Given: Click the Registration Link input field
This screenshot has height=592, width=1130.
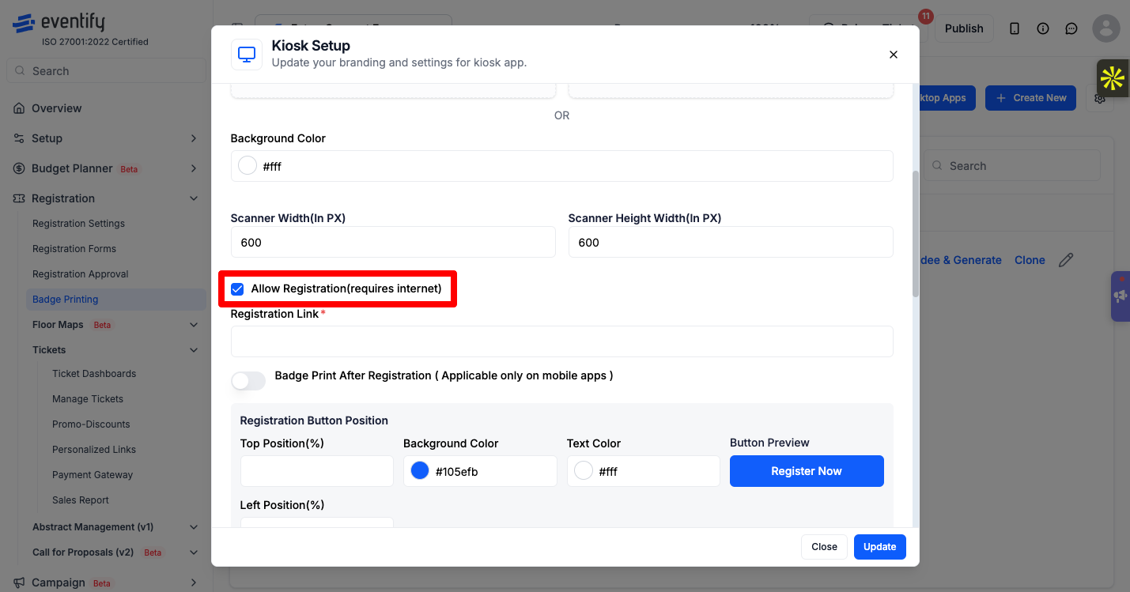Looking at the screenshot, I should 561,341.
